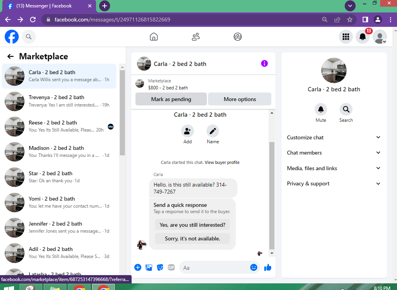Viewport: 397px width, 290px height.
Task: Click the conversation list scrollbar thumb
Action: coord(122,113)
